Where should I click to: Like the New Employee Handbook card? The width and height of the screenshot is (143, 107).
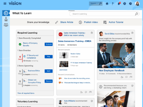point(122,77)
